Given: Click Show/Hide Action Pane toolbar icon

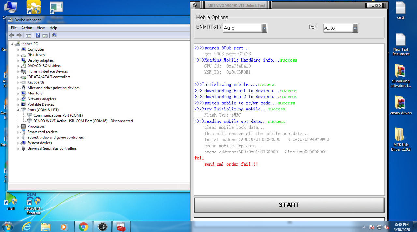Looking at the screenshot, I should tap(45, 36).
